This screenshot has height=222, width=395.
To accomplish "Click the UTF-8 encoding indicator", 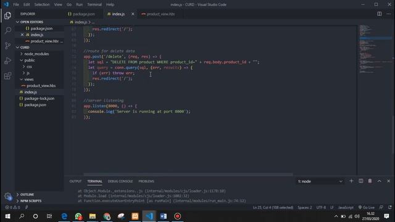I will pyautogui.click(x=321, y=207).
